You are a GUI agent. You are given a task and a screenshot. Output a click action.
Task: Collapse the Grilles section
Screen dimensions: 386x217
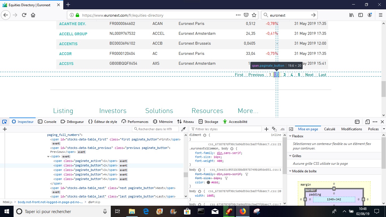[290, 156]
